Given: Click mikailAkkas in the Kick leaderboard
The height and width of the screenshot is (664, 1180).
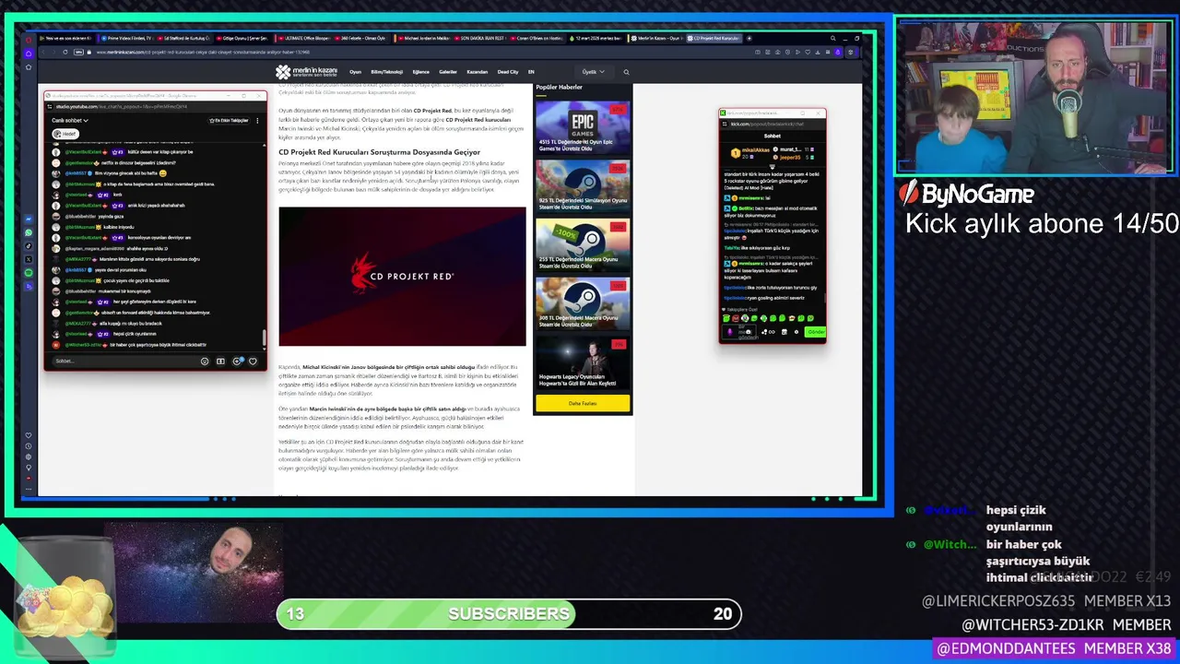Looking at the screenshot, I should tap(755, 149).
